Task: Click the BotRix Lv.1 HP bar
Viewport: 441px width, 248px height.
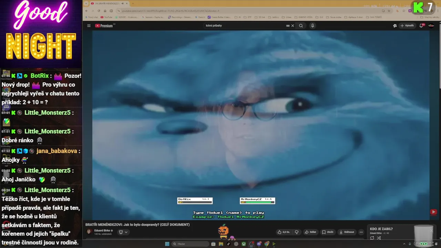Action: click(195, 202)
